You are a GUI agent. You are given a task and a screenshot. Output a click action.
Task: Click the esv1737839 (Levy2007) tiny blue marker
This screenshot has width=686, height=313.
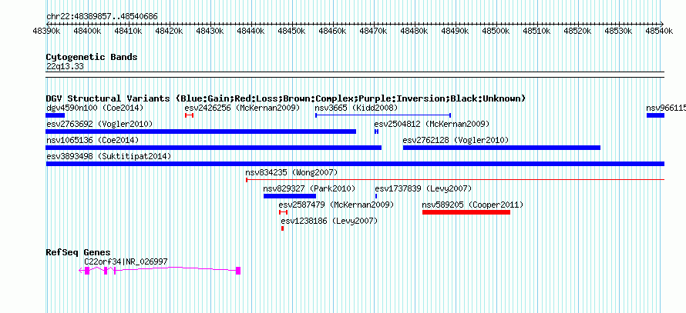376,196
